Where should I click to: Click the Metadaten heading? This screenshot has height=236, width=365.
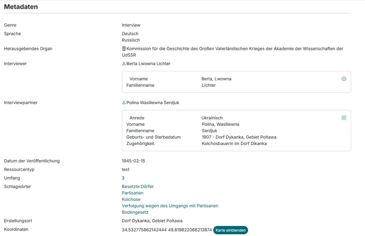21,7
